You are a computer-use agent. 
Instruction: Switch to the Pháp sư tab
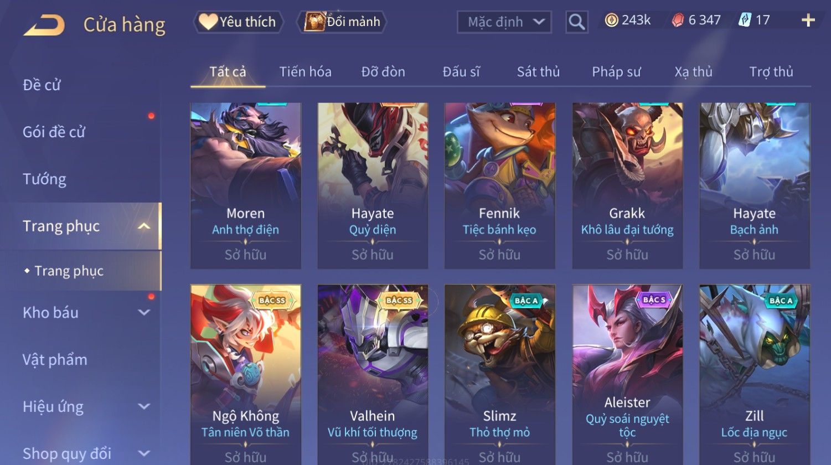point(616,71)
